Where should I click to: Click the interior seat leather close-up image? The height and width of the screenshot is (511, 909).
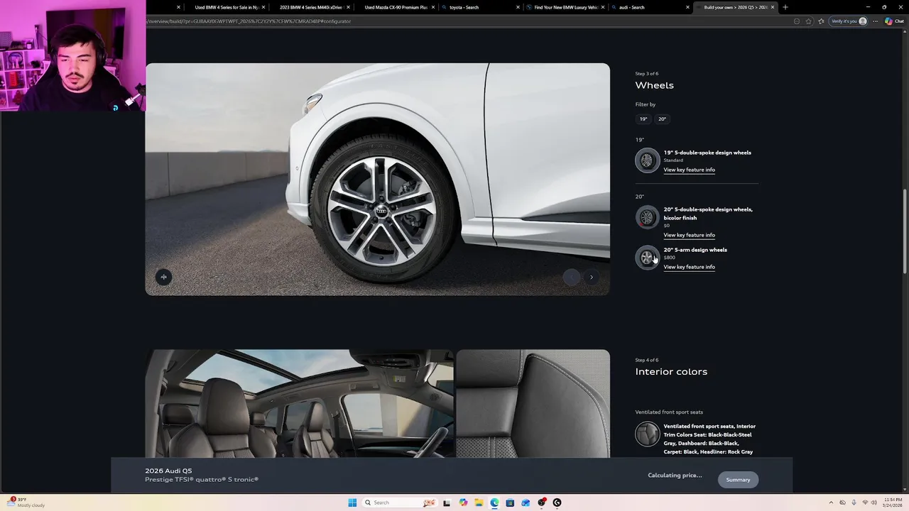click(533, 403)
